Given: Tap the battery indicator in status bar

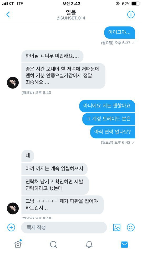Looking at the screenshot, I should coord(136,3).
